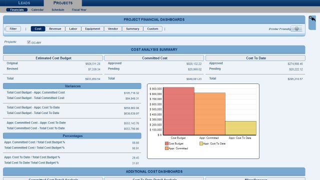Switch to the Calendar sub-tab
The width and height of the screenshot is (320, 180).
point(37,9)
